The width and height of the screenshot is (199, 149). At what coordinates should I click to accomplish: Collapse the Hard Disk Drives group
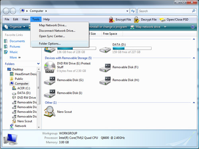(x=194, y=39)
